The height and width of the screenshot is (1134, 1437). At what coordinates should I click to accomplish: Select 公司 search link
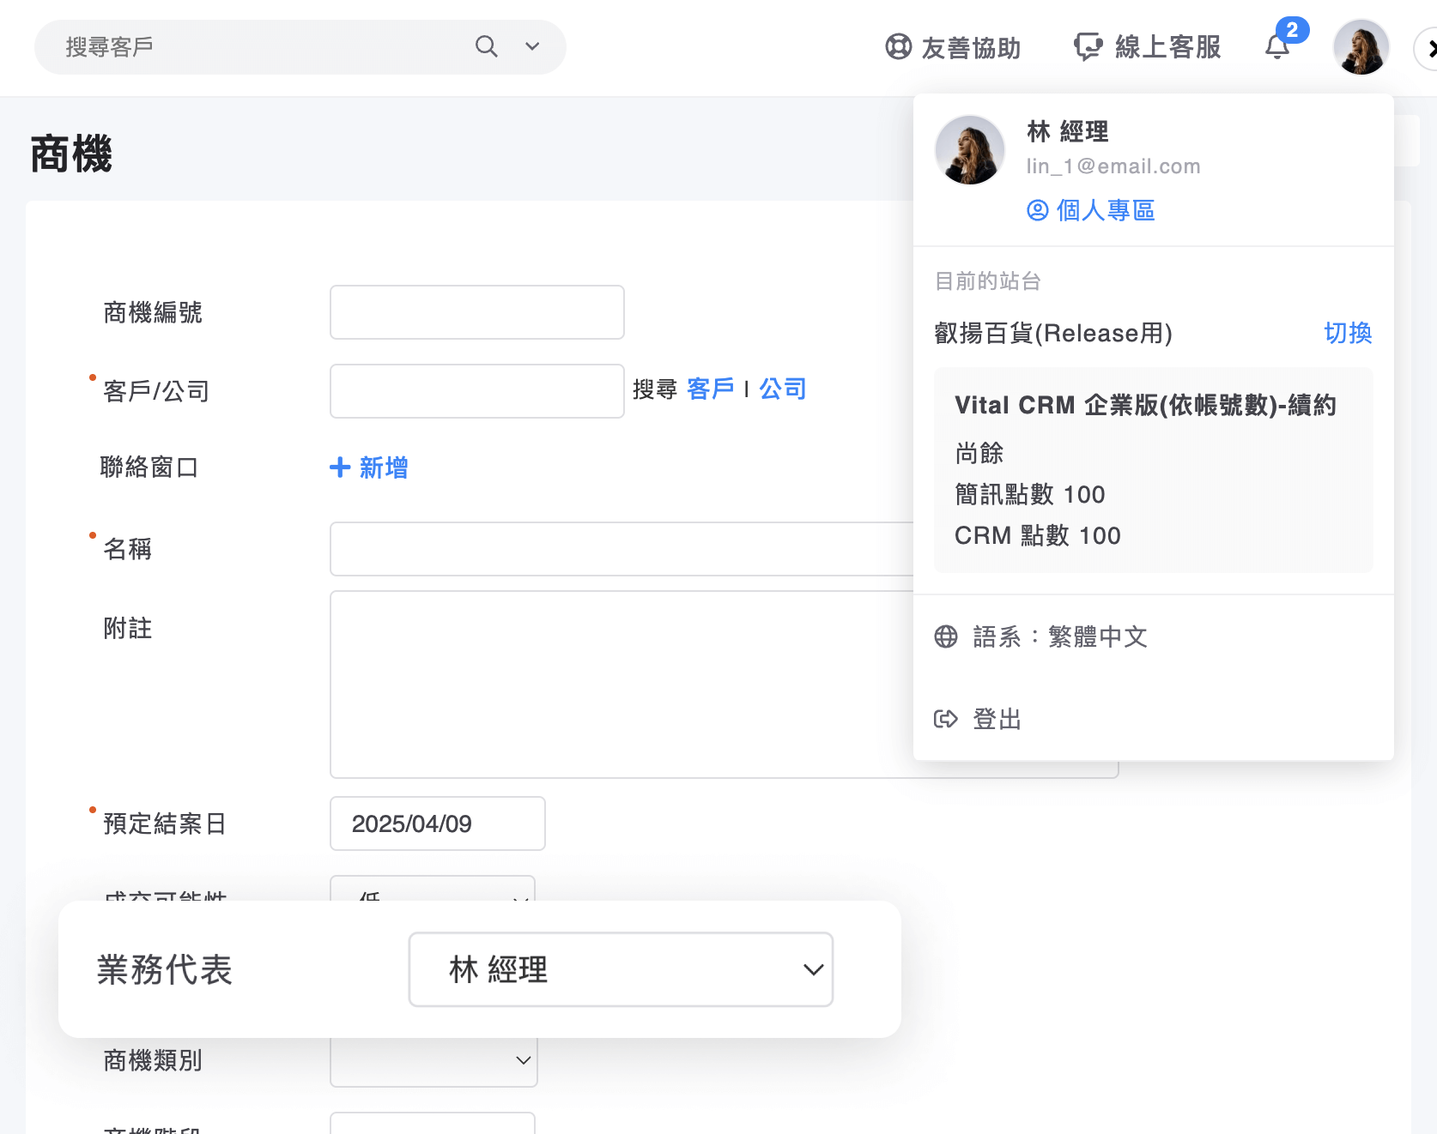pos(782,388)
